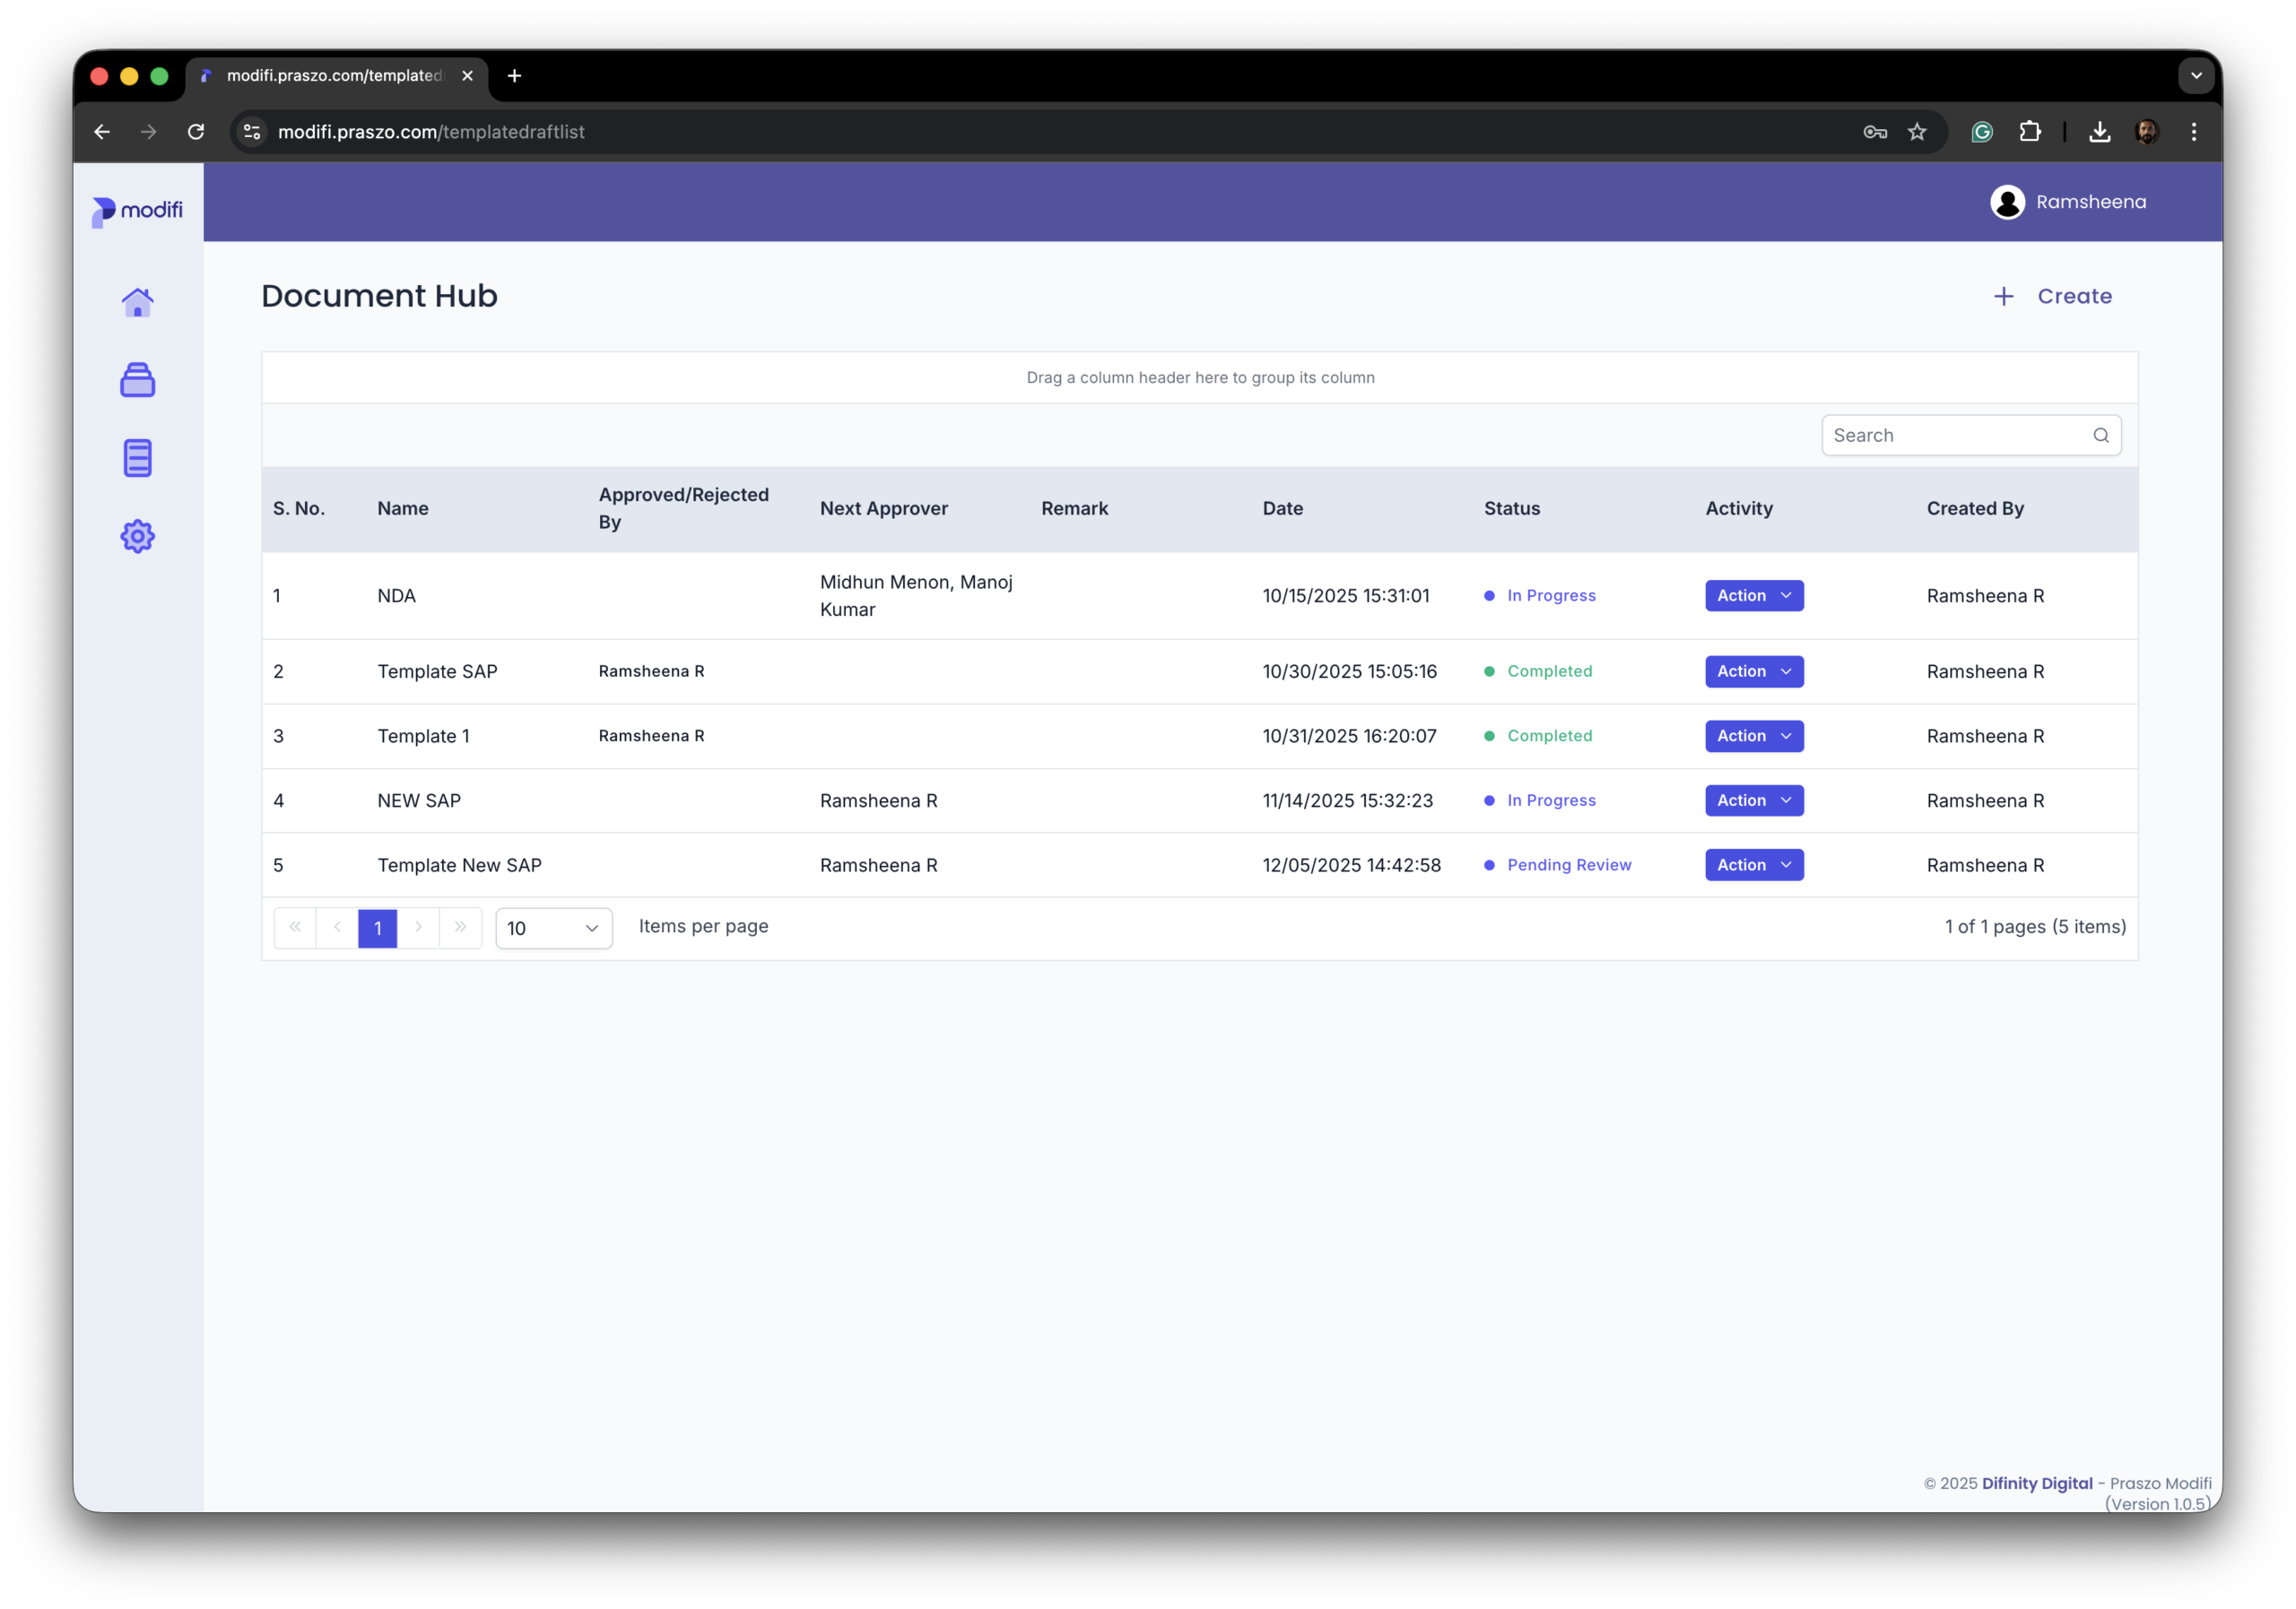The height and width of the screenshot is (1609, 2296).
Task: Open the document list sidebar icon
Action: pyautogui.click(x=137, y=458)
